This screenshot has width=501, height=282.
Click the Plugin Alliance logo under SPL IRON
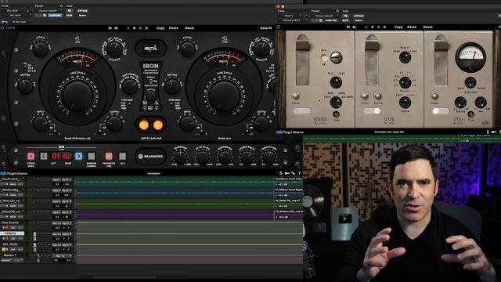(14, 173)
